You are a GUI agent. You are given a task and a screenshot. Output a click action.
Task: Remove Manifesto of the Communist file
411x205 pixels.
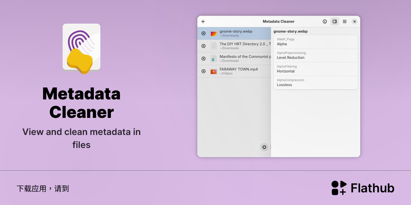coord(203,58)
